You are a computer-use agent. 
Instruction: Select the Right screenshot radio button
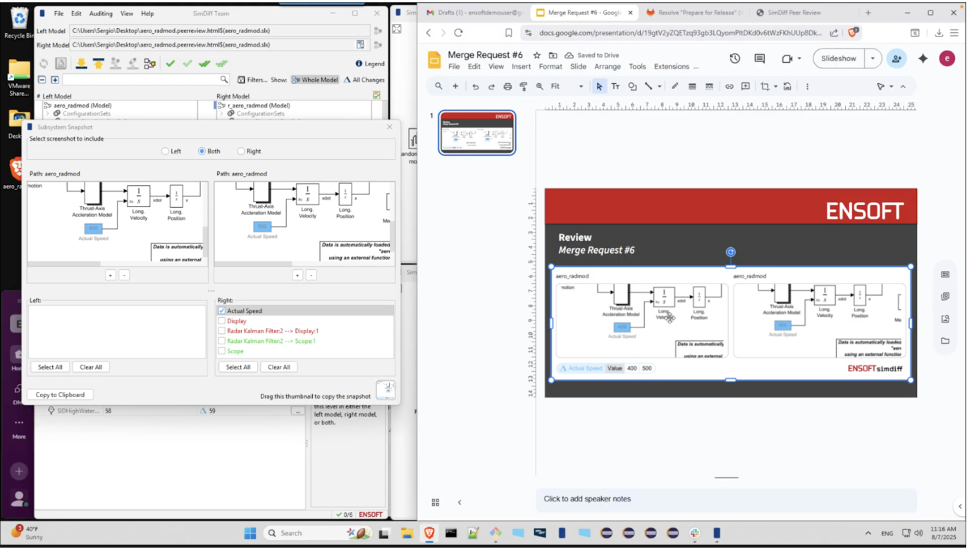[241, 151]
